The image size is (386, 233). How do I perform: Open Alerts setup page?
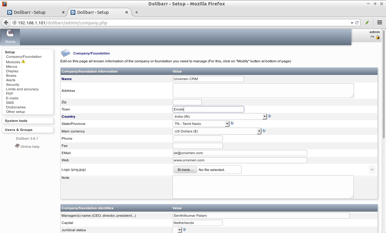point(11,80)
